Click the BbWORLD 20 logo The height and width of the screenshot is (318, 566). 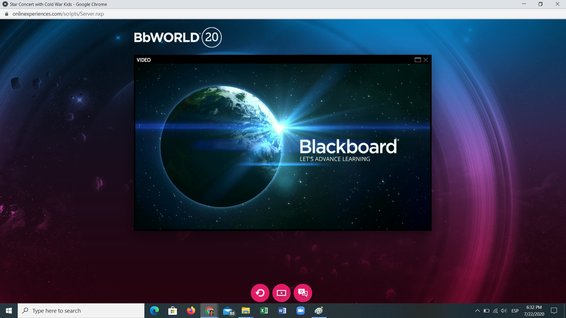pyautogui.click(x=177, y=38)
